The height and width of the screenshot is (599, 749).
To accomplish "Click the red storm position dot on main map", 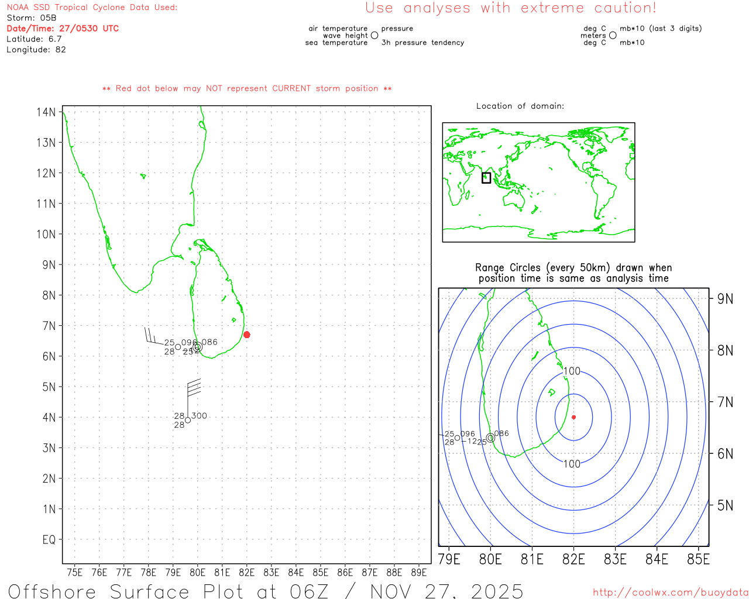I will point(247,335).
